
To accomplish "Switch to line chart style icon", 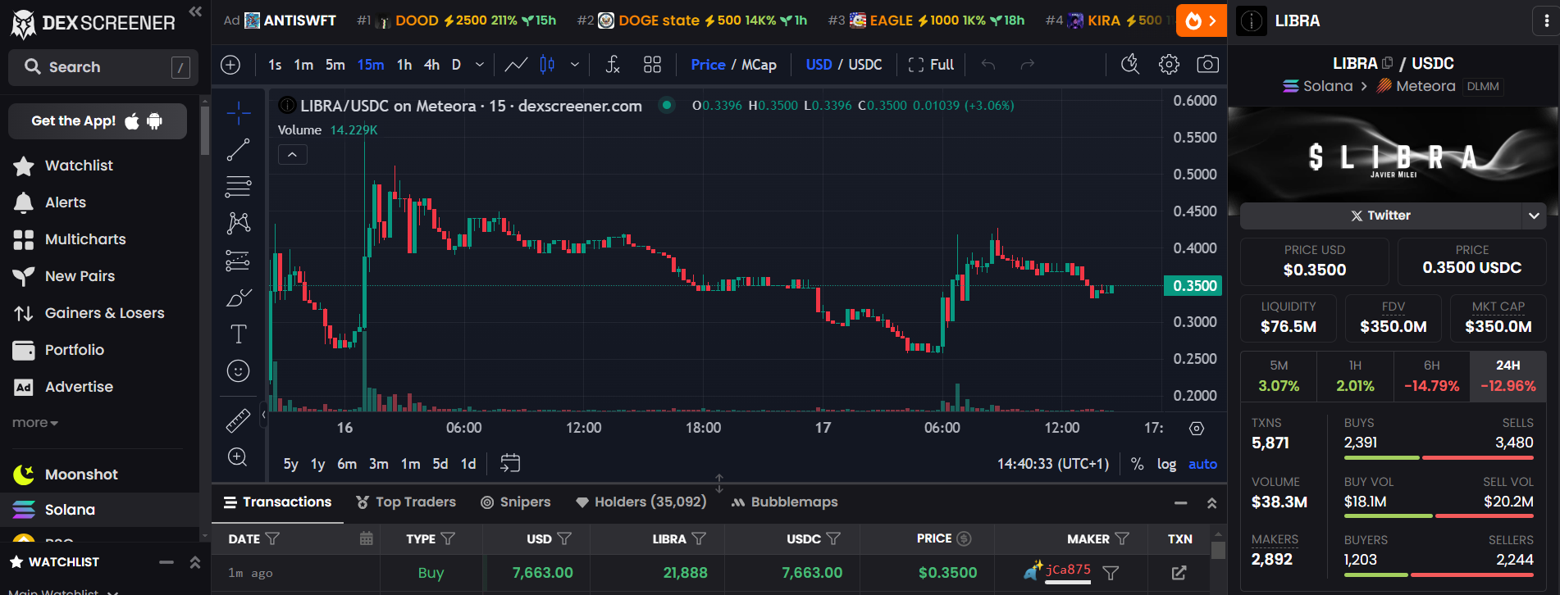I will (x=516, y=65).
